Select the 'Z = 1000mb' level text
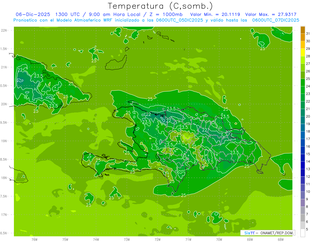Screen dimensions: 315x243 166,14
